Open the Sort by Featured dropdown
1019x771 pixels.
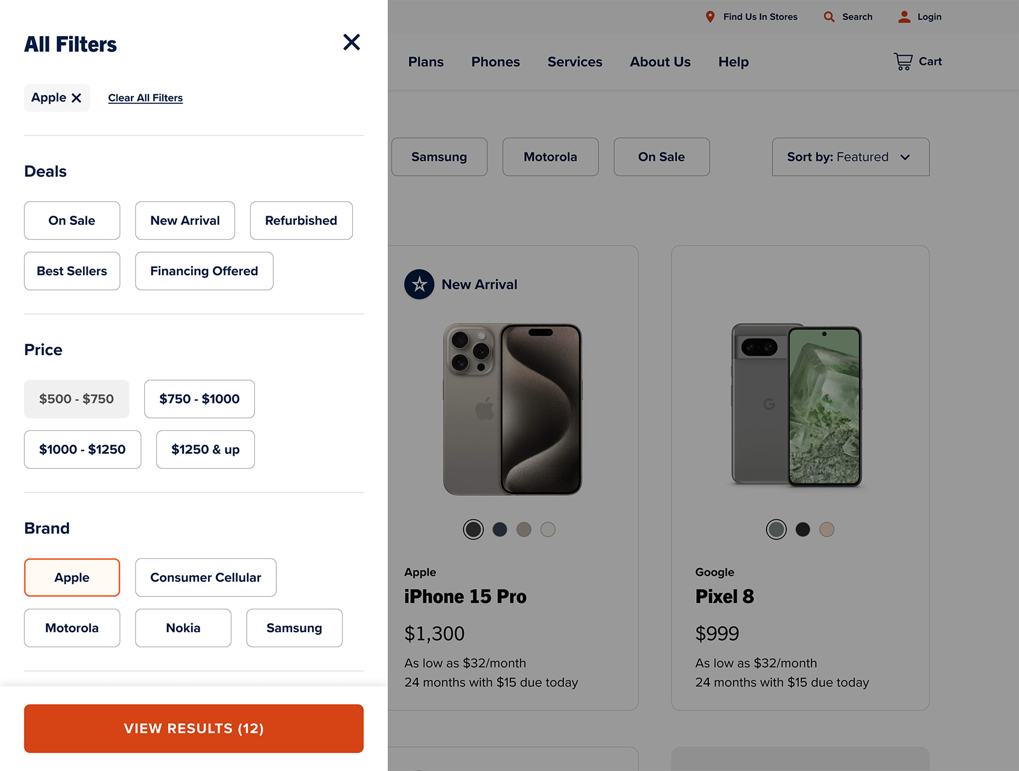[x=851, y=157]
